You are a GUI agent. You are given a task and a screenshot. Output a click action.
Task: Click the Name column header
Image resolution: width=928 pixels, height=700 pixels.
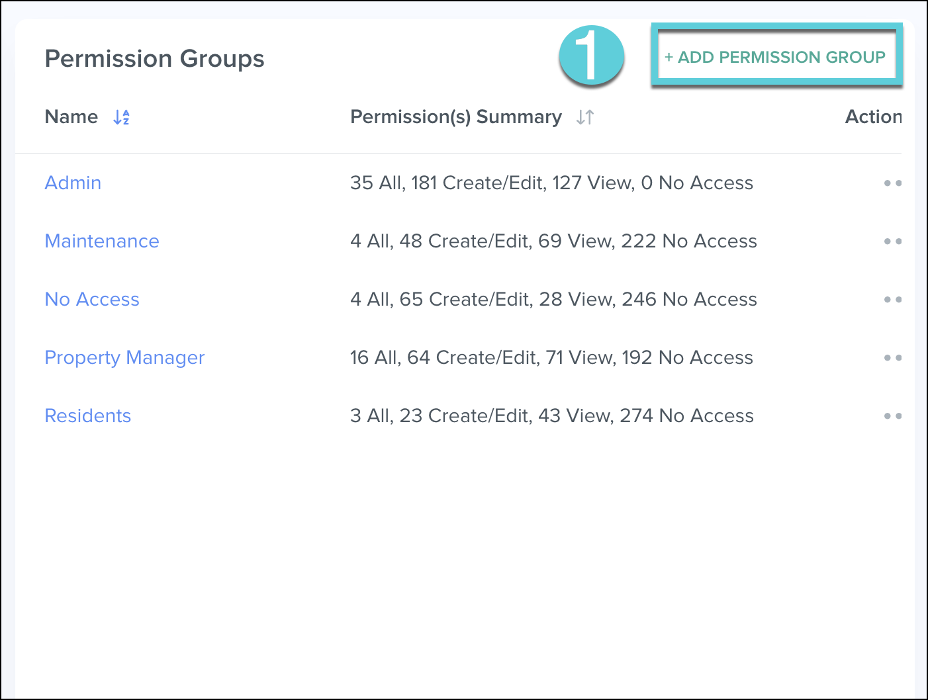click(x=71, y=117)
